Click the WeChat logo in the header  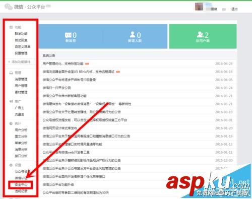pos(9,7)
